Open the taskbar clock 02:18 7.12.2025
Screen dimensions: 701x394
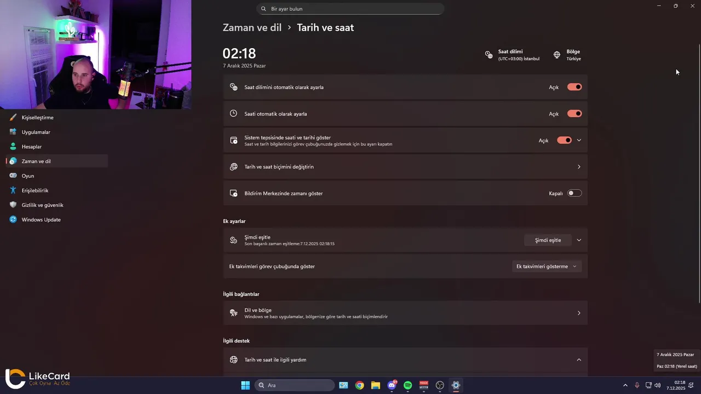click(x=676, y=385)
